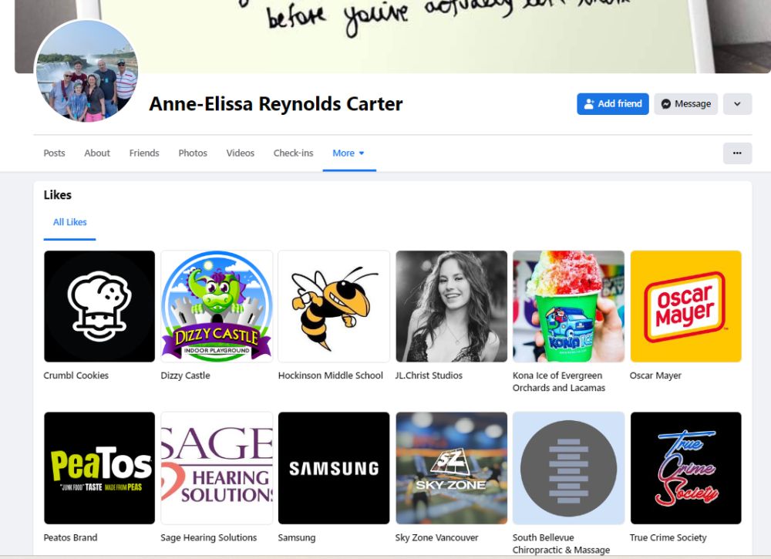
Task: Click the PeaTos brand logo tile
Action: 99,468
